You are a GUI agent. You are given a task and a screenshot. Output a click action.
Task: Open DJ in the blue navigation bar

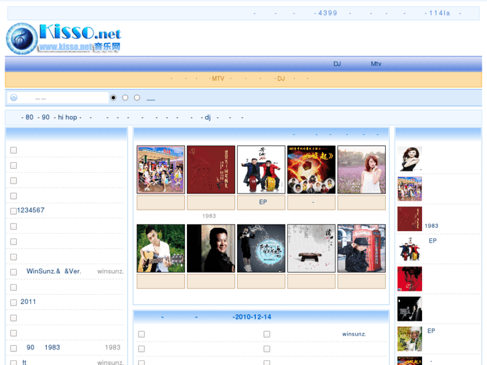tap(337, 64)
